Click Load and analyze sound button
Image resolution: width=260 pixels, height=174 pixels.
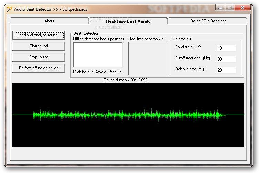click(39, 35)
